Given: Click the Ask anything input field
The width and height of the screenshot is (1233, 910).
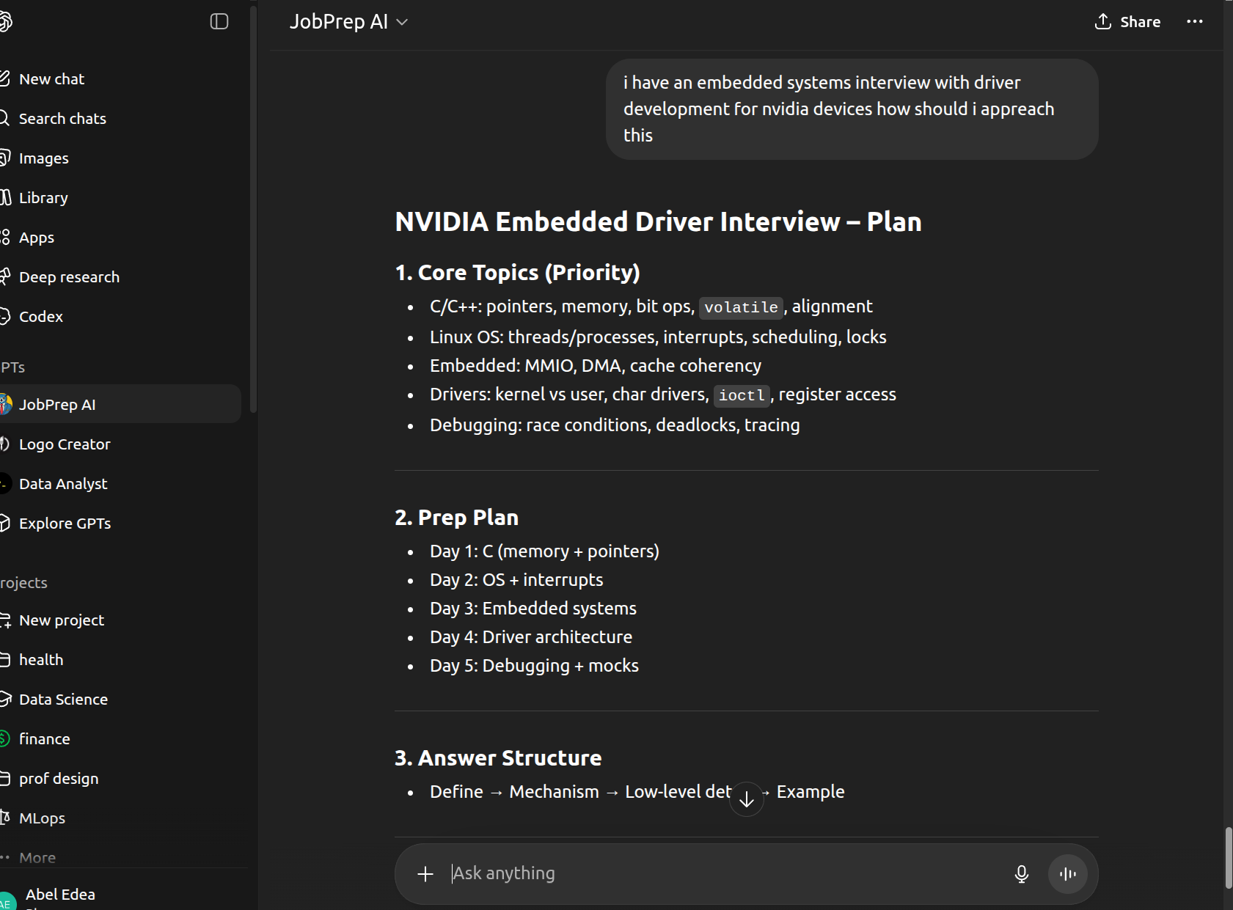Looking at the screenshot, I should point(719,873).
